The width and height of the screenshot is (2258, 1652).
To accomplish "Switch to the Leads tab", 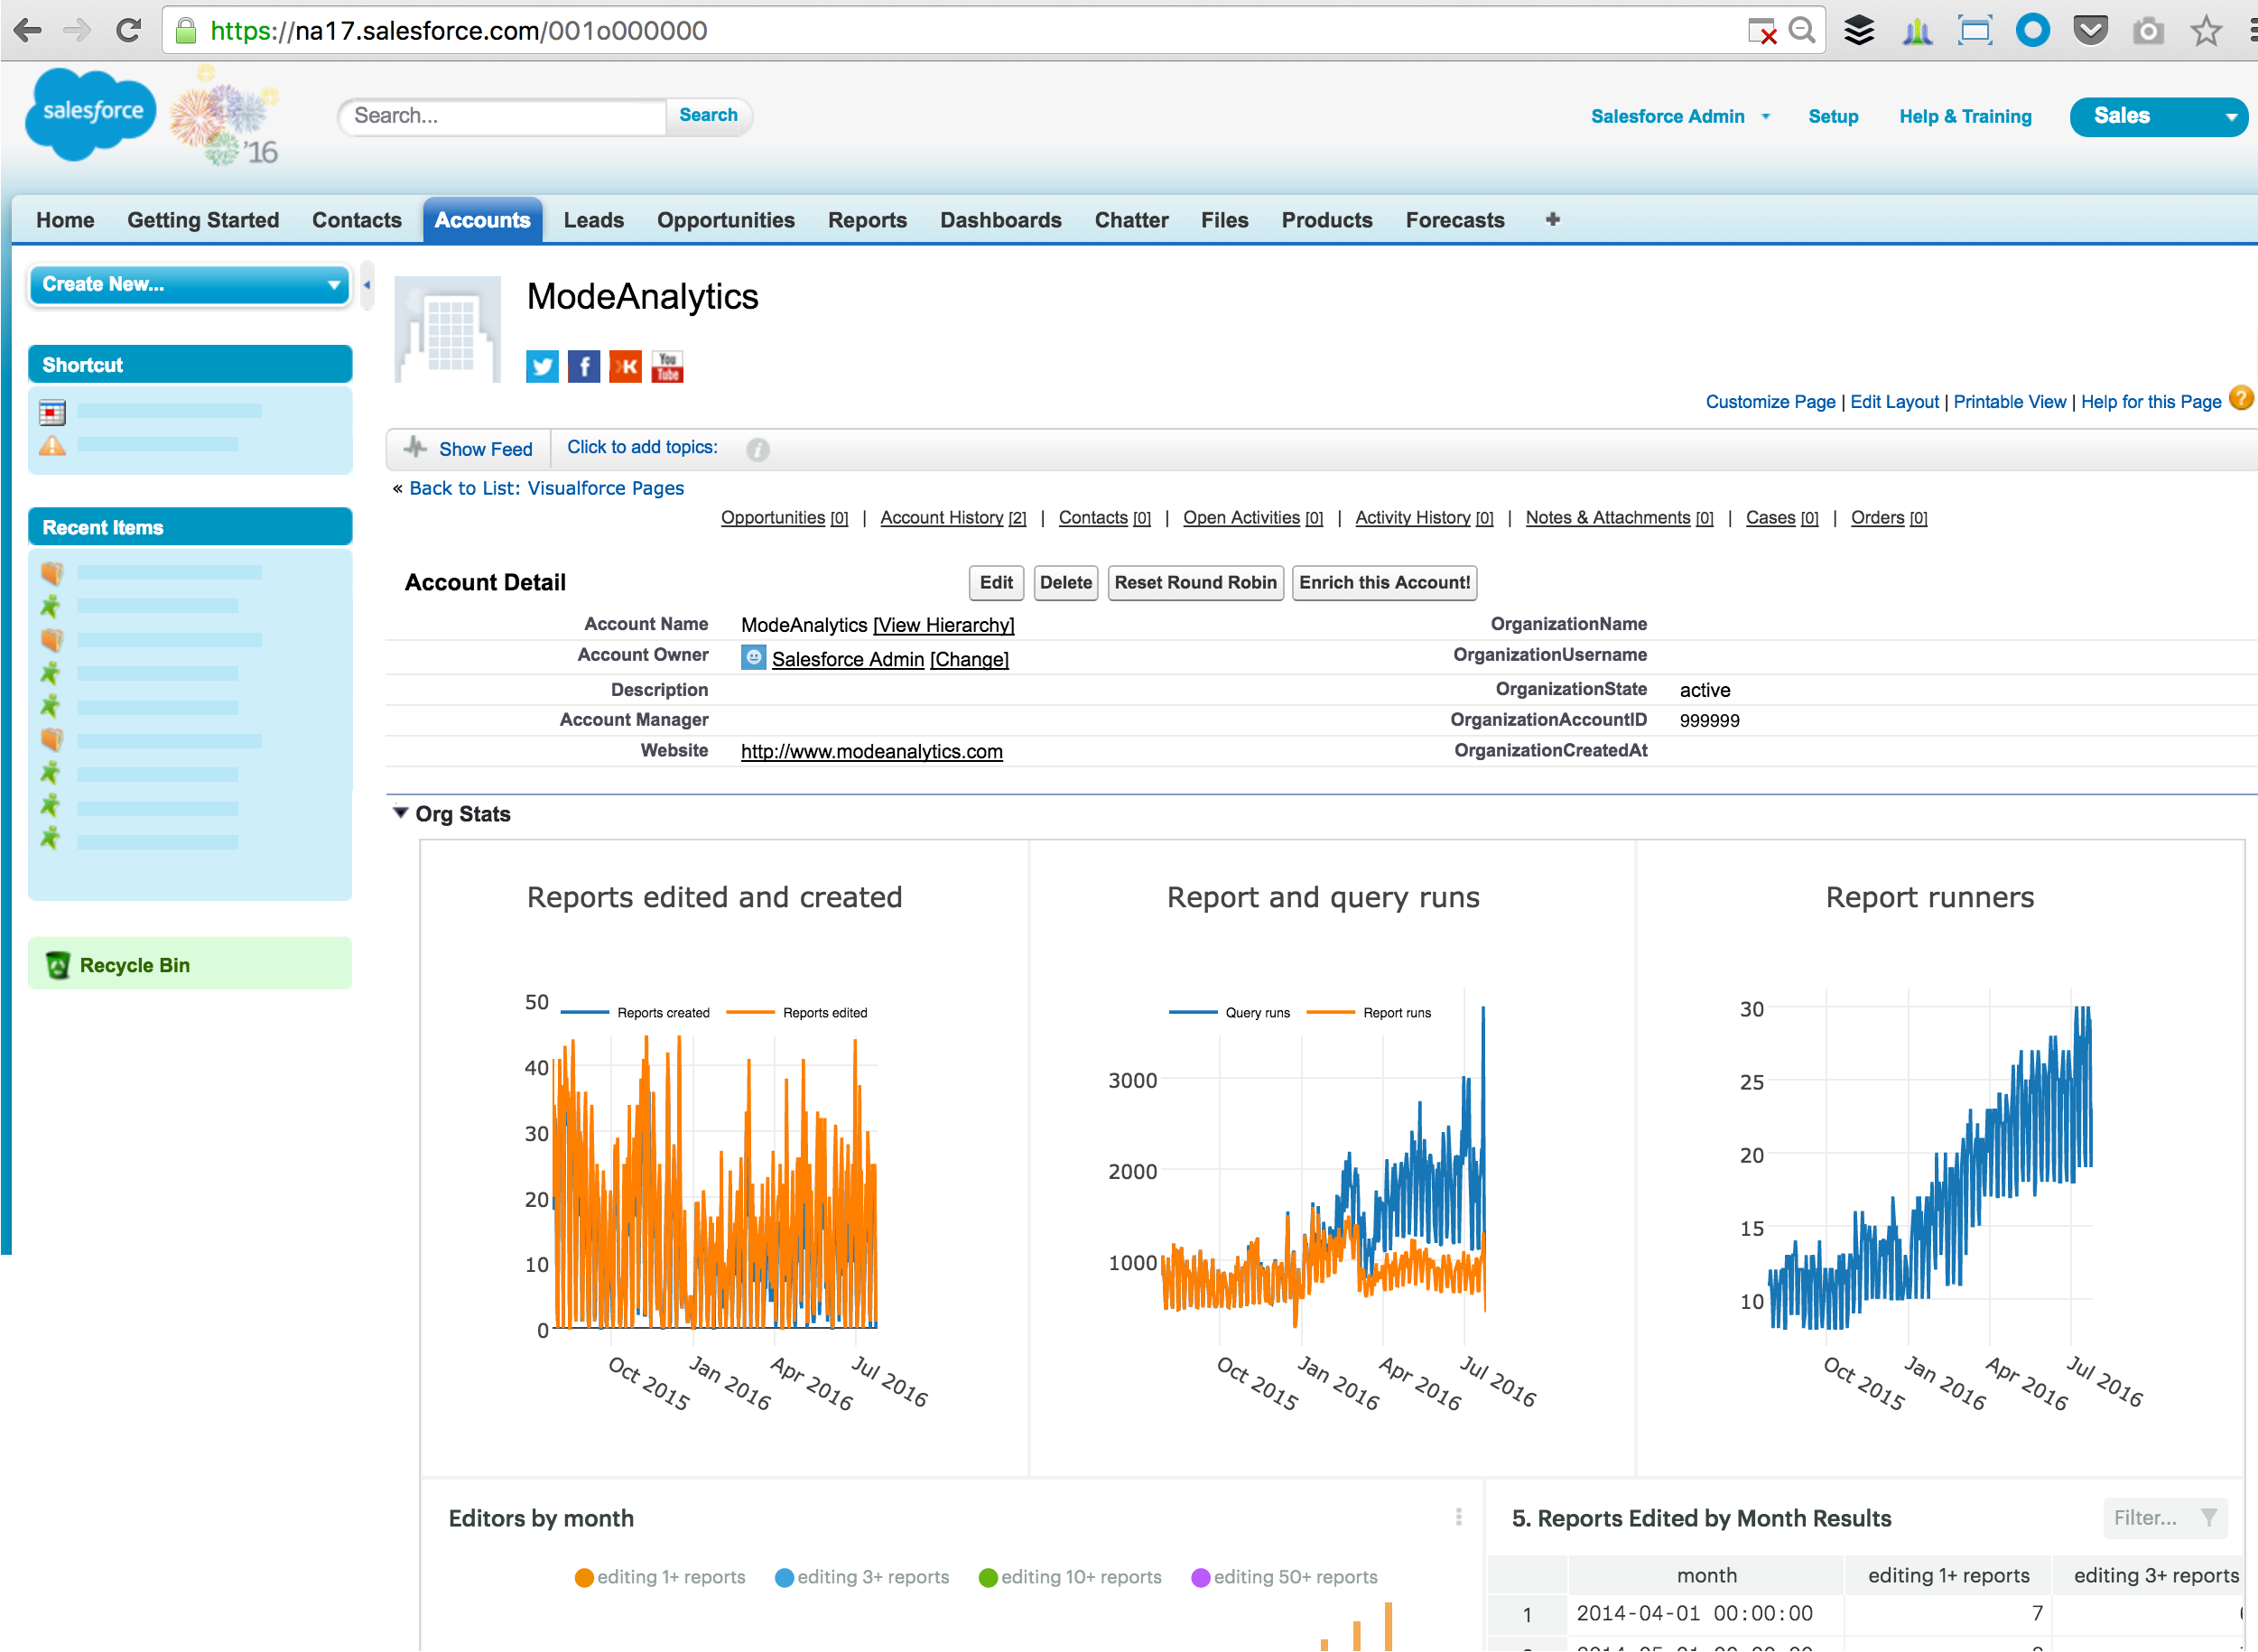I will click(x=593, y=220).
